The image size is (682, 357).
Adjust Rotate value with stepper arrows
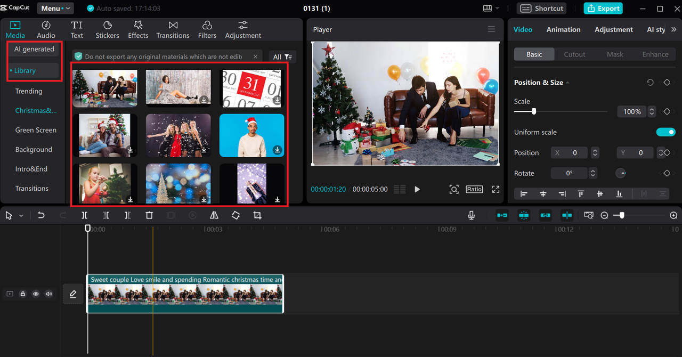pos(593,173)
